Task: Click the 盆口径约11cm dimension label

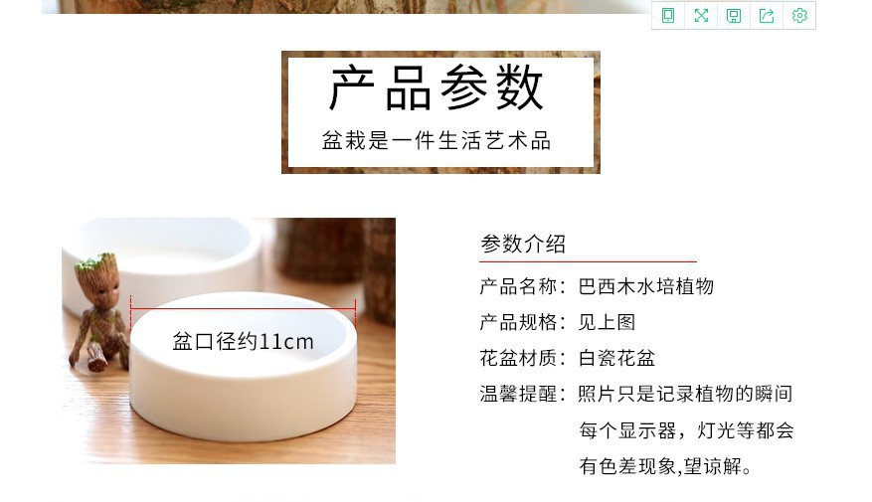Action: [x=243, y=341]
